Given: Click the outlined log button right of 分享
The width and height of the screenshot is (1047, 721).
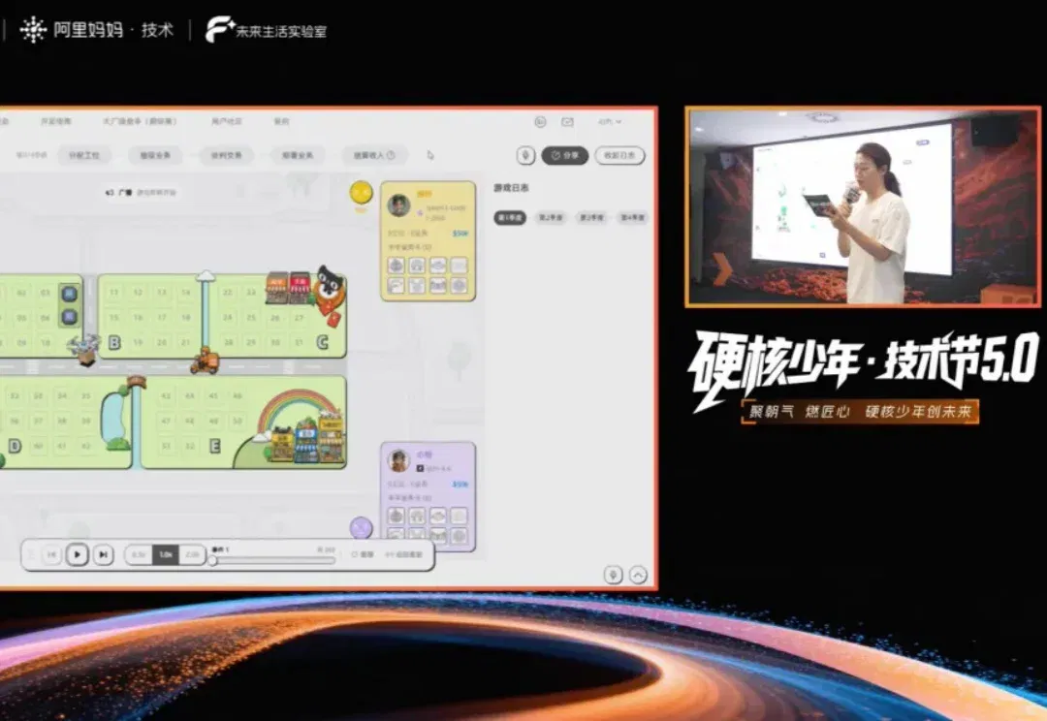Looking at the screenshot, I should pyautogui.click(x=619, y=156).
